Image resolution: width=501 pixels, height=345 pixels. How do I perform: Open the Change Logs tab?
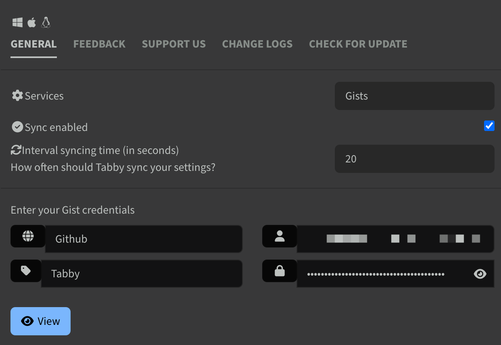257,44
